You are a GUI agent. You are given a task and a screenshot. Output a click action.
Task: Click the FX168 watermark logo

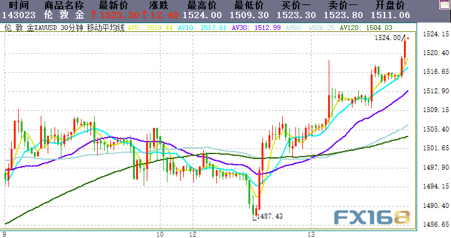pyautogui.click(x=372, y=218)
